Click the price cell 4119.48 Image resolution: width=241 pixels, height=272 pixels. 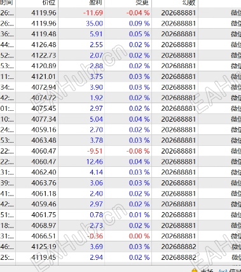pos(44,34)
